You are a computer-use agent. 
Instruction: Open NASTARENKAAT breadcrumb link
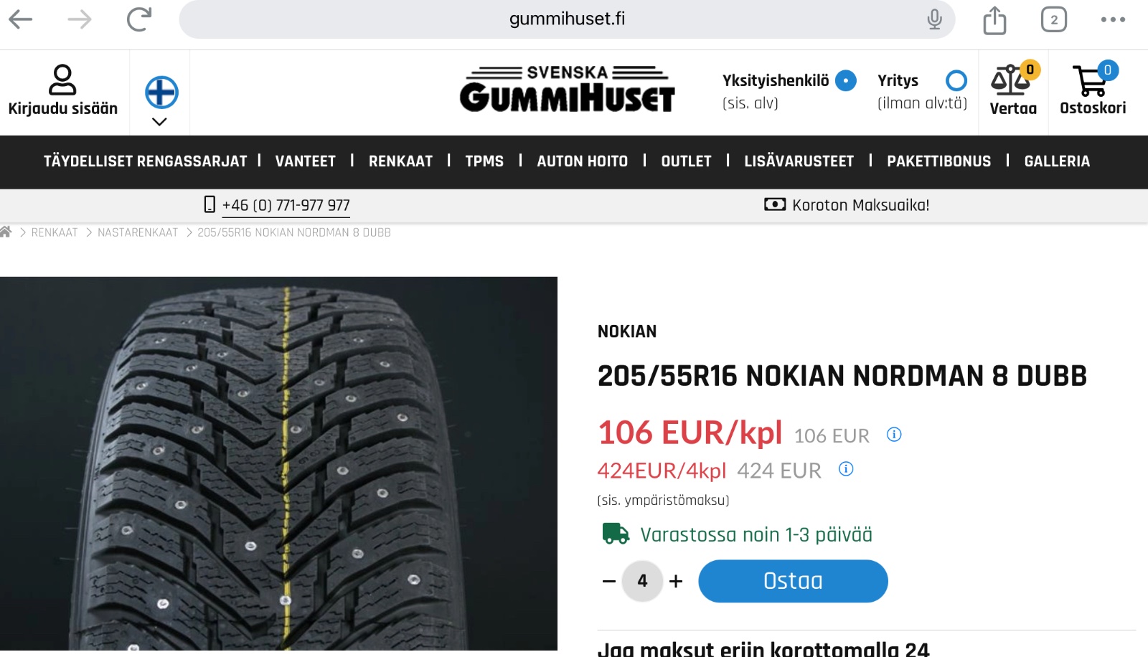[138, 232]
